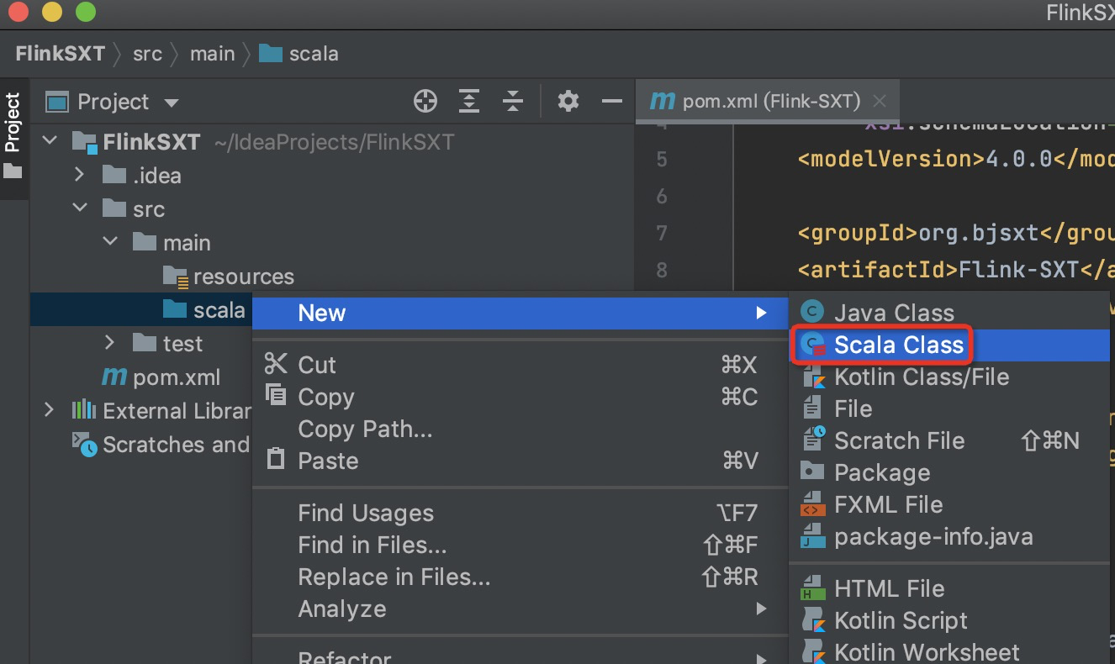The image size is (1115, 664).
Task: Click the package-info.java icon
Action: point(812,536)
